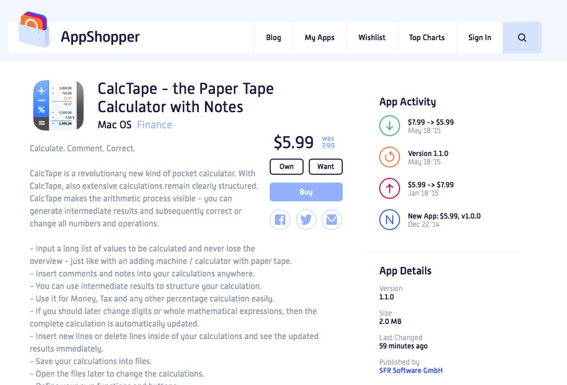Click the CalcTape app icon
The height and width of the screenshot is (385, 567).
(58, 105)
